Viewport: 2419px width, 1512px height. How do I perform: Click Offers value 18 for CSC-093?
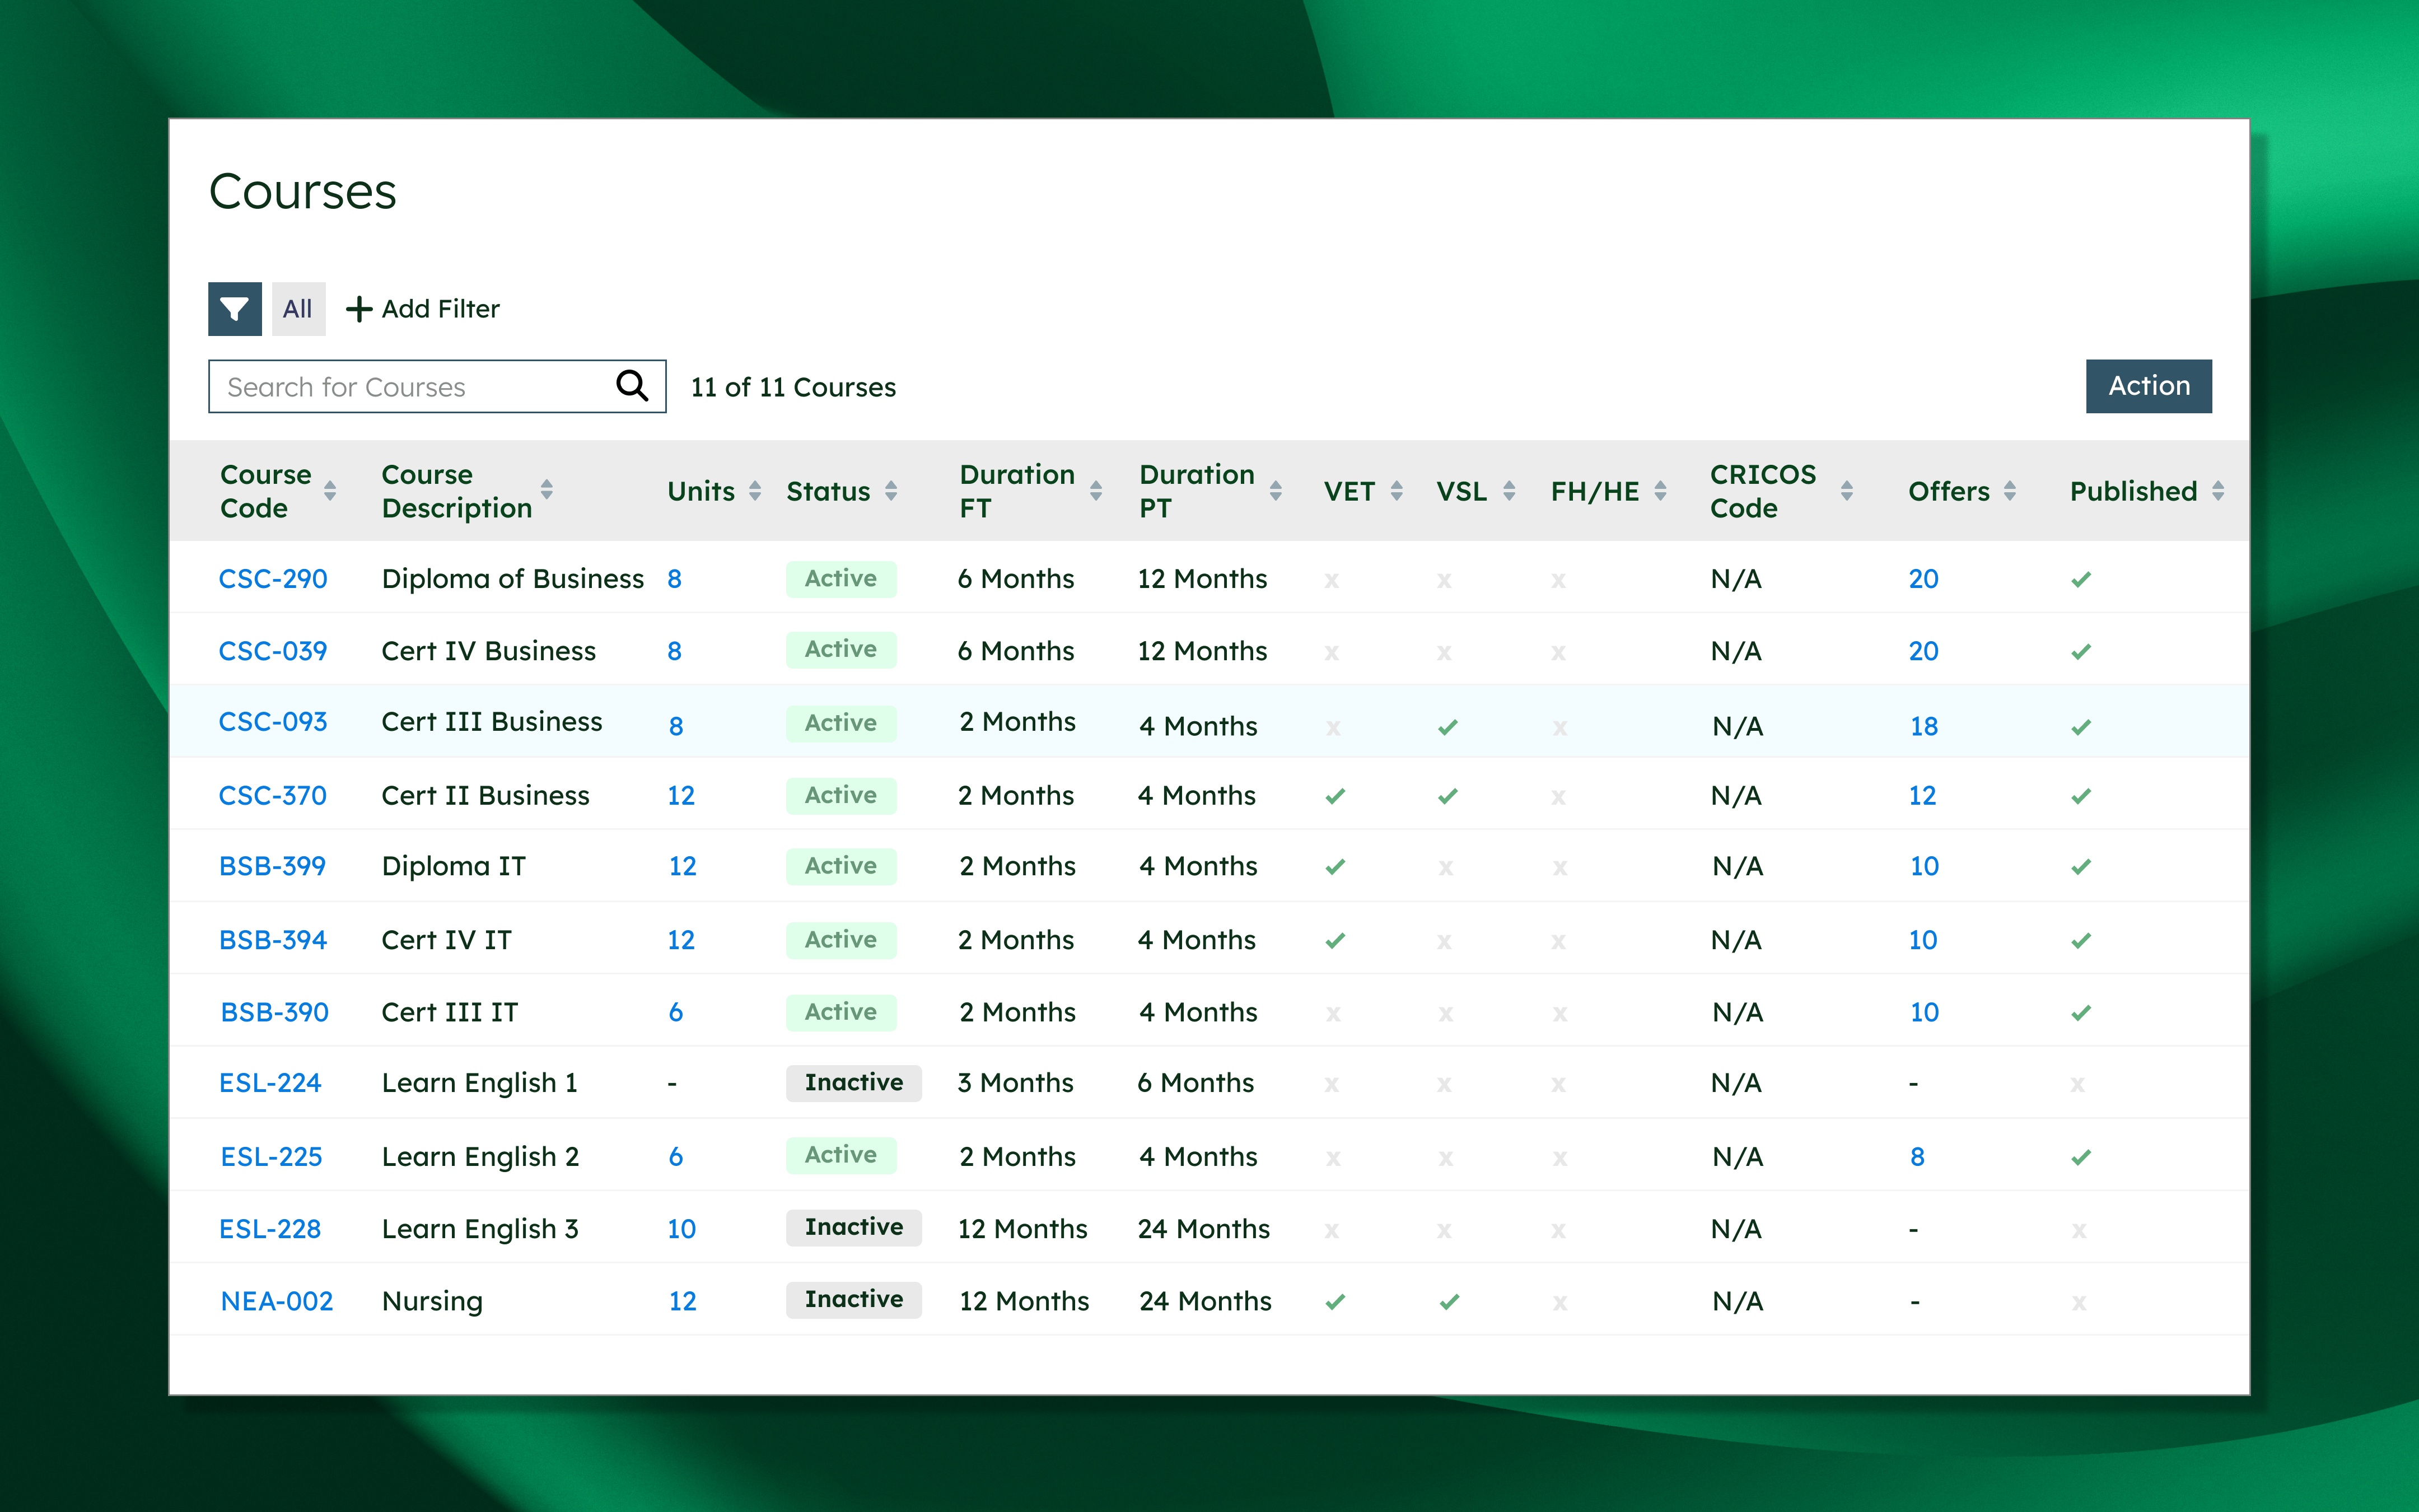(1924, 727)
